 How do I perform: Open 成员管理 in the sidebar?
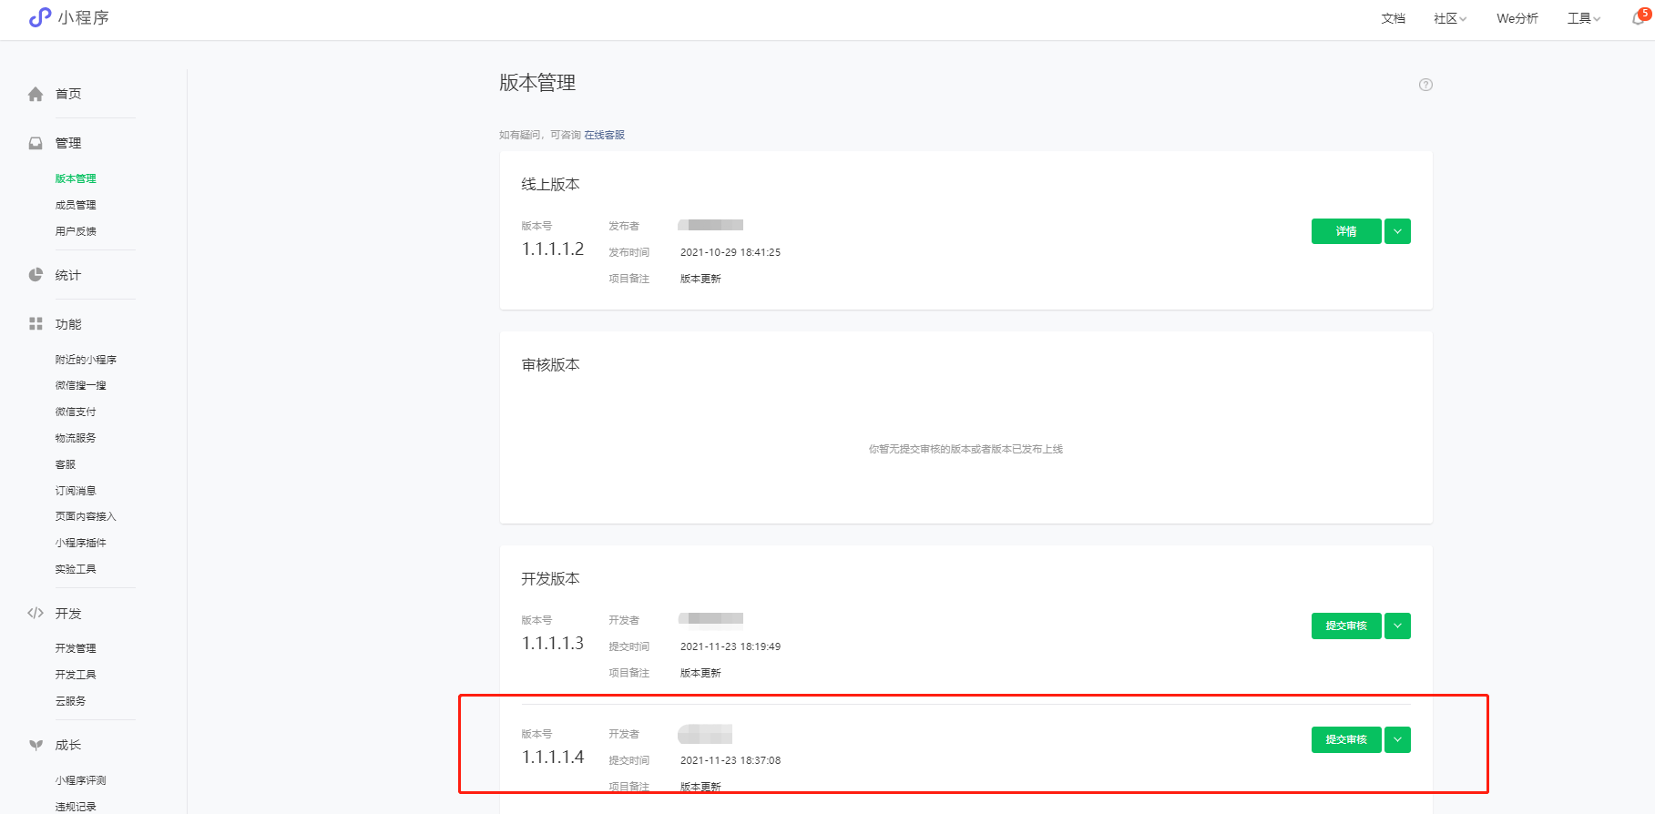(76, 205)
